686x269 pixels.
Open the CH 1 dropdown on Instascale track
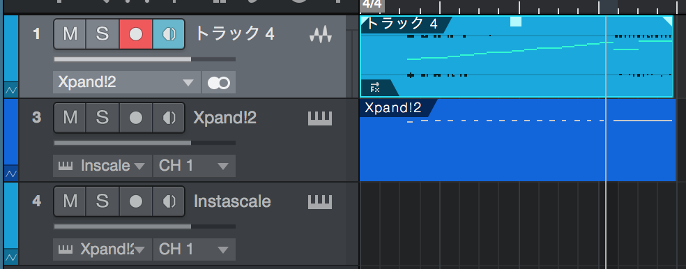click(195, 249)
